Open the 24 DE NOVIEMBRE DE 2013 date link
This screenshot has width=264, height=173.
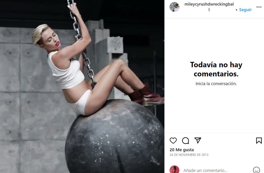(x=189, y=155)
